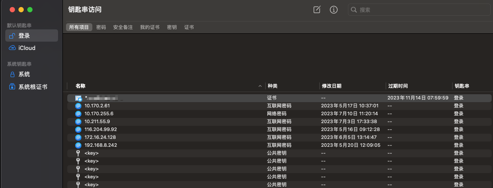493x188 pixels.
Task: Switch to the 所有项目 tab
Action: click(79, 27)
